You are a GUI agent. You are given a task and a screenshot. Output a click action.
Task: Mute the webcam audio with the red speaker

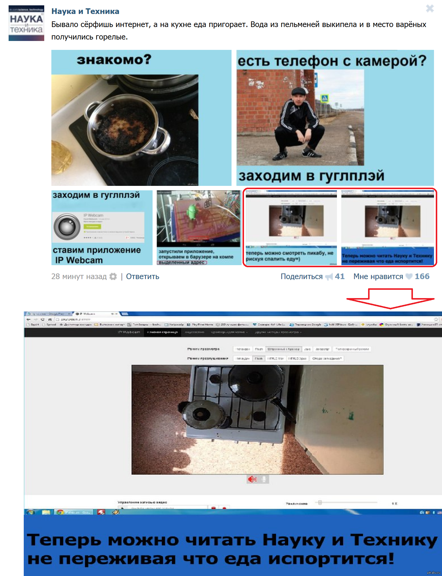(252, 479)
